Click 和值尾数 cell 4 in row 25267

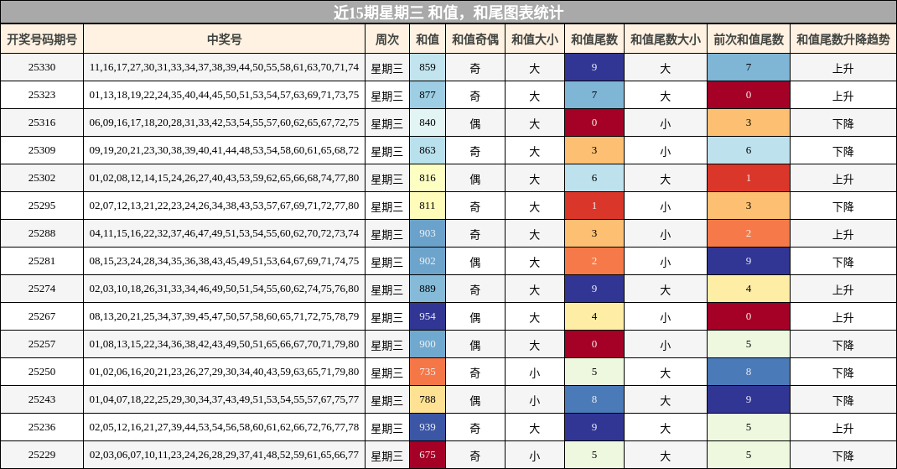[x=594, y=316]
